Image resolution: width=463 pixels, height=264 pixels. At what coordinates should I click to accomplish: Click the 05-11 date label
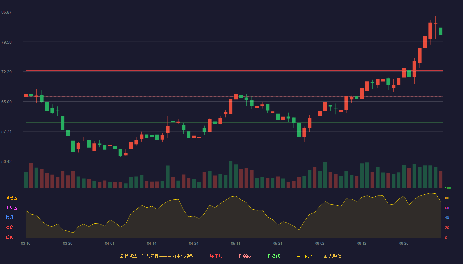(236, 243)
